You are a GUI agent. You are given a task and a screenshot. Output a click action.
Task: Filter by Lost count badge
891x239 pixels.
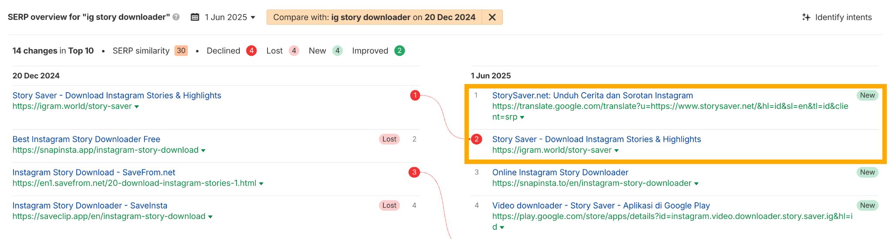click(294, 50)
